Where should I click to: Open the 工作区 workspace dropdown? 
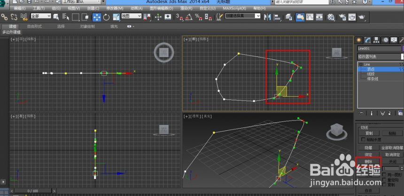tap(81, 2)
